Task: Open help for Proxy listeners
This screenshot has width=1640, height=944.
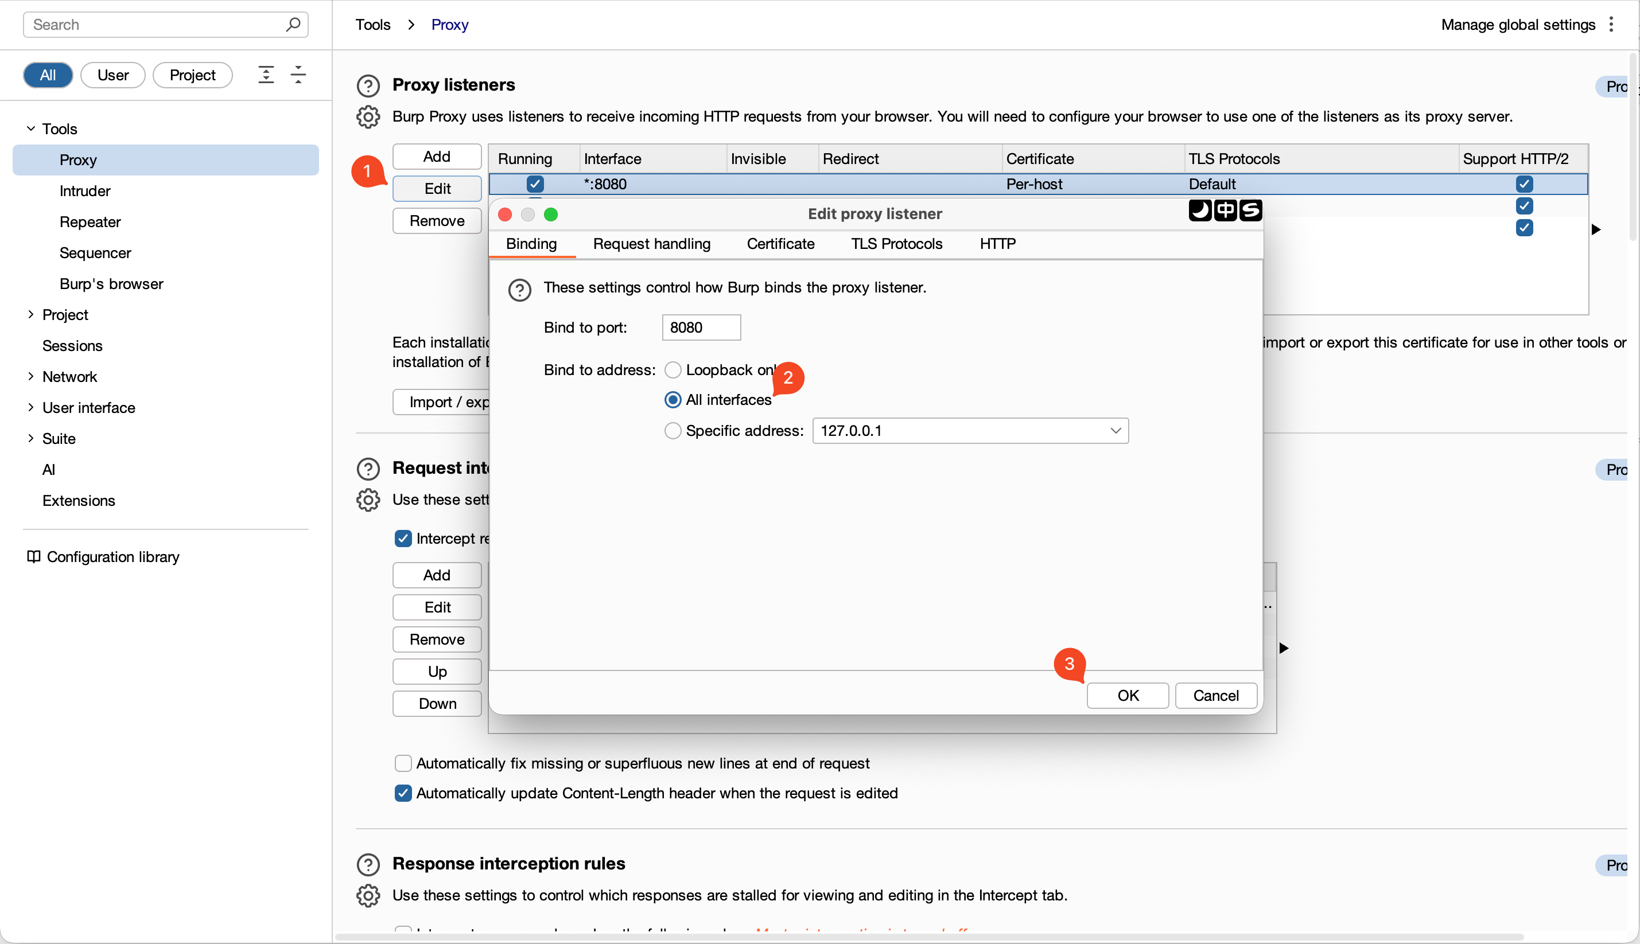Action: click(x=368, y=85)
